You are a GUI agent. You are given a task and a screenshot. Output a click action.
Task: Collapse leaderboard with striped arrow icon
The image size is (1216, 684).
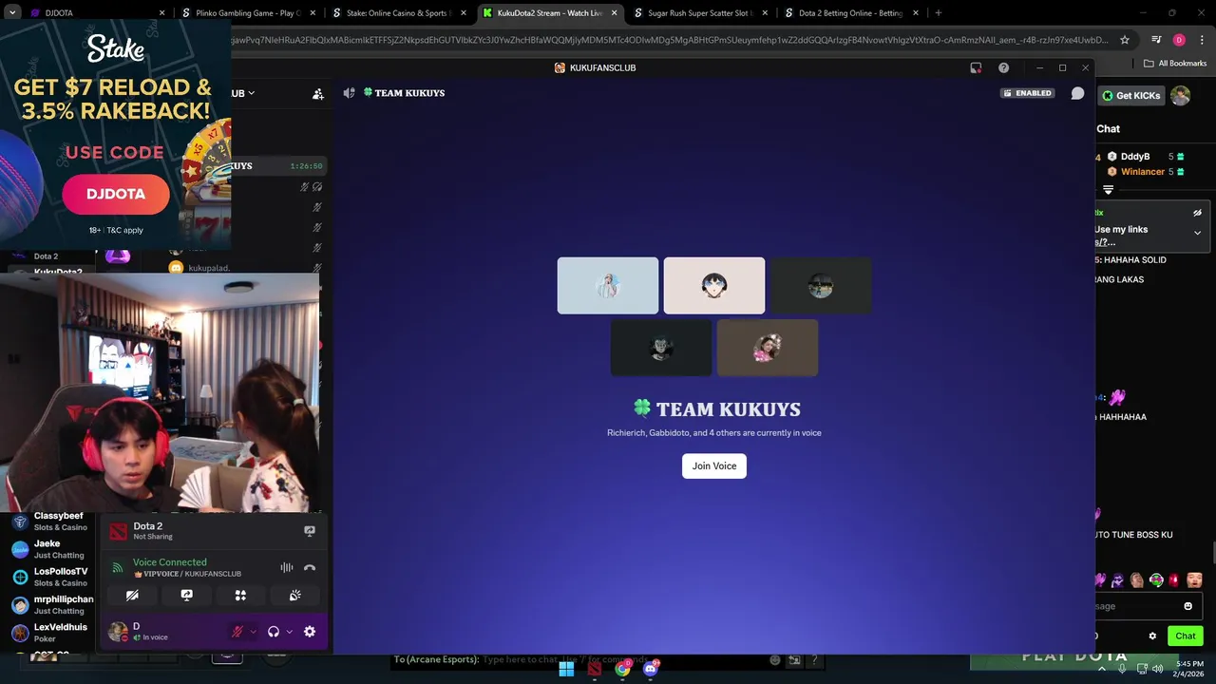click(1108, 189)
